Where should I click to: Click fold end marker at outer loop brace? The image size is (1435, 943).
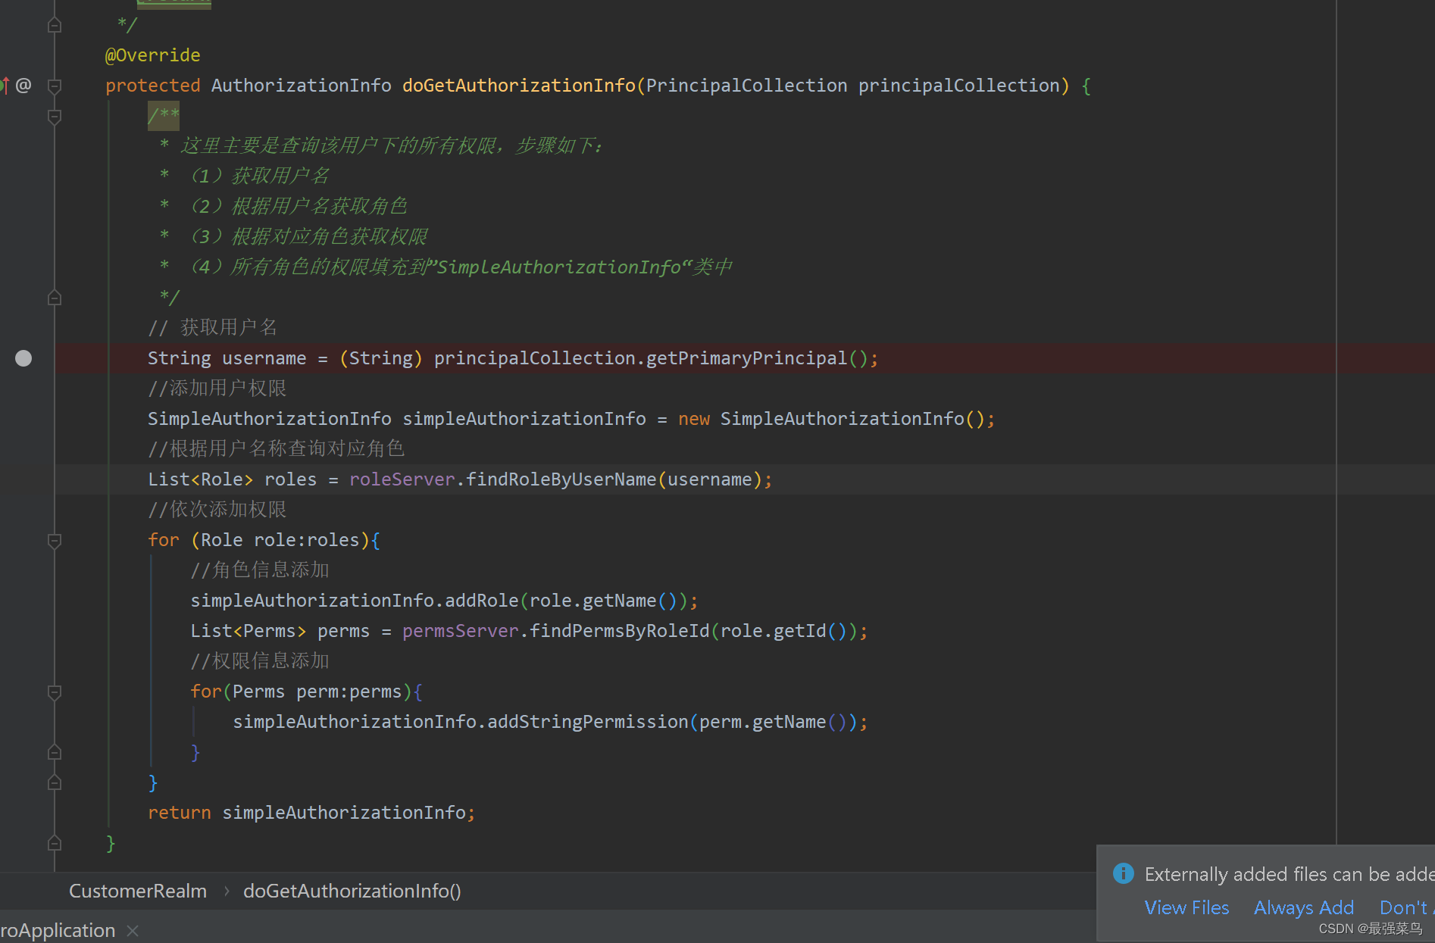55,782
